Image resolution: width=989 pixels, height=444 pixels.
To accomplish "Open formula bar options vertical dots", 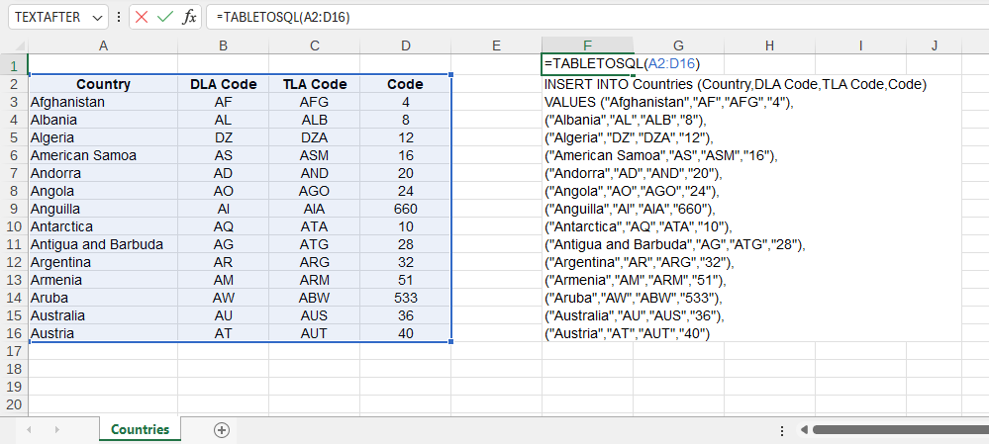I will (119, 18).
